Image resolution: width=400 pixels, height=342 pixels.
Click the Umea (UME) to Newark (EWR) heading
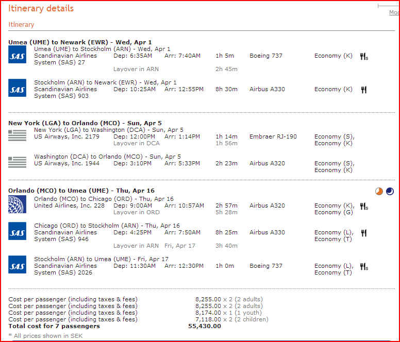pyautogui.click(x=80, y=42)
